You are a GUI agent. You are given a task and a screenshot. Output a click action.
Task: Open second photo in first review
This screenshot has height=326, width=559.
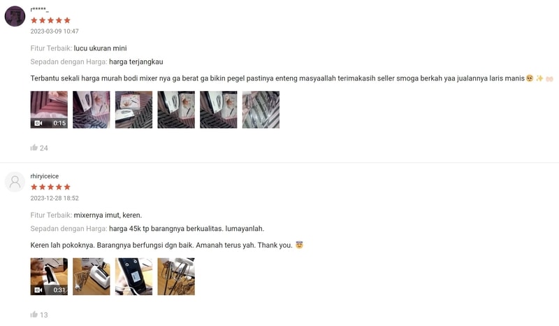(x=92, y=110)
